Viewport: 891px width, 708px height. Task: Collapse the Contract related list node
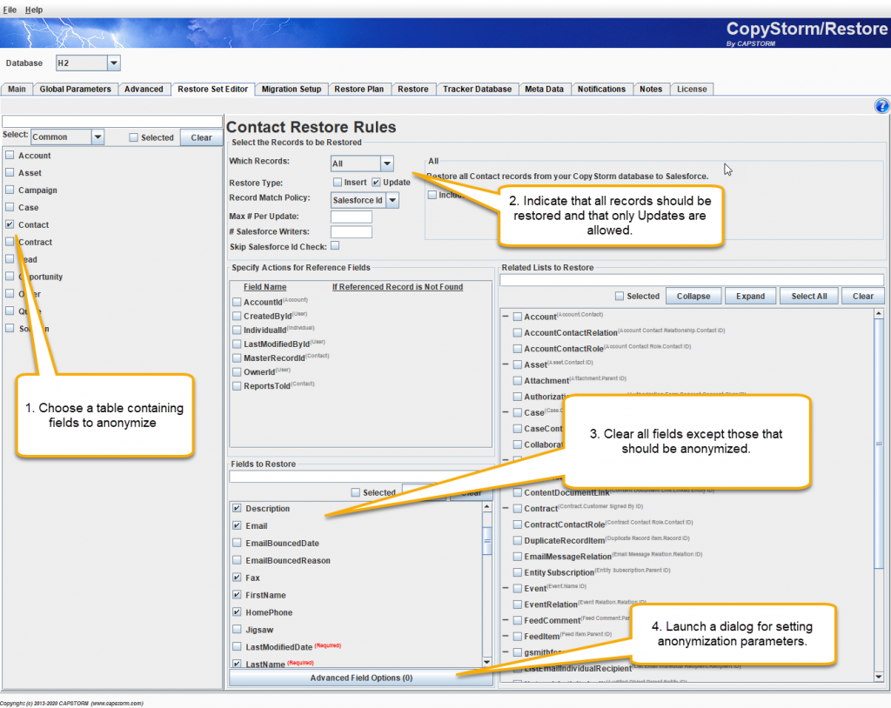[x=506, y=508]
